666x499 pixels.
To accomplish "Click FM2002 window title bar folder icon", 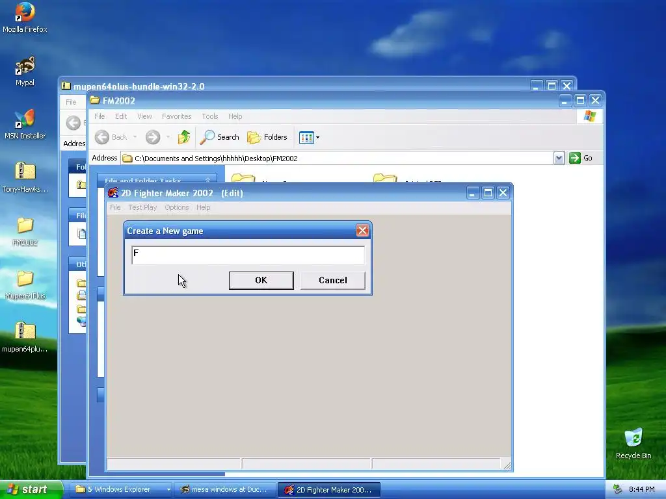I will pyautogui.click(x=95, y=101).
